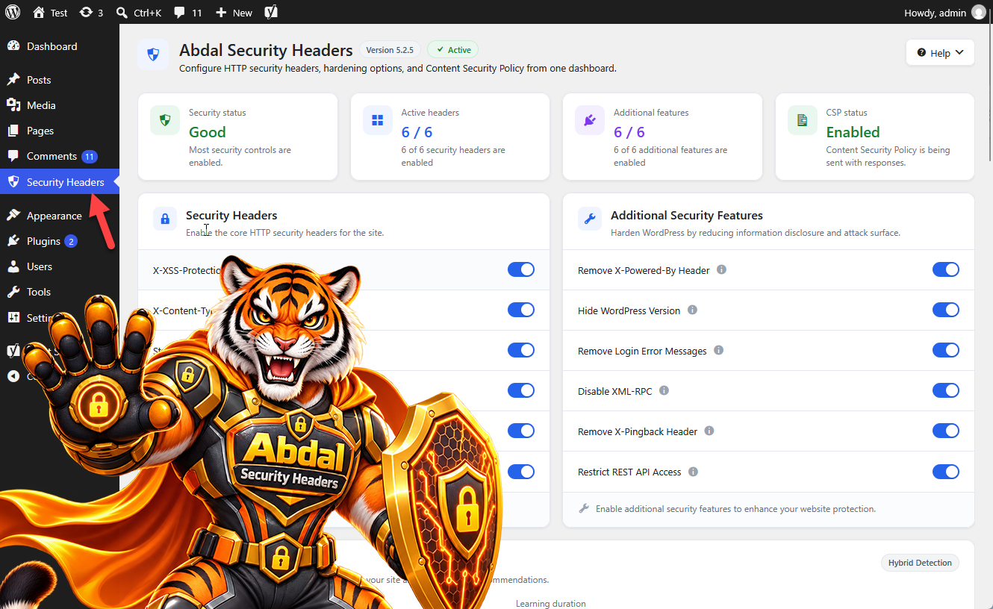
Task: Click the Ctrl+K search magnifier icon
Action: pyautogui.click(x=122, y=12)
